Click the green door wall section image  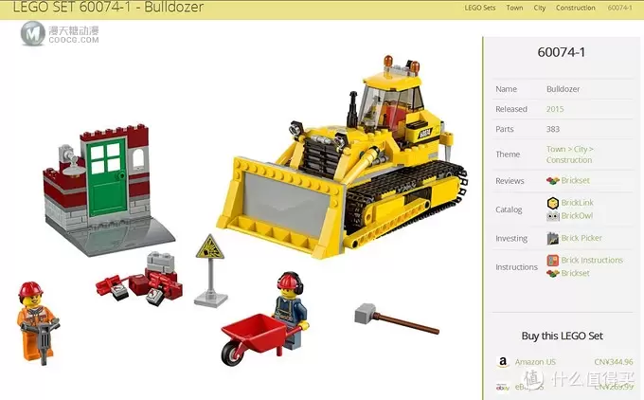[x=108, y=190]
